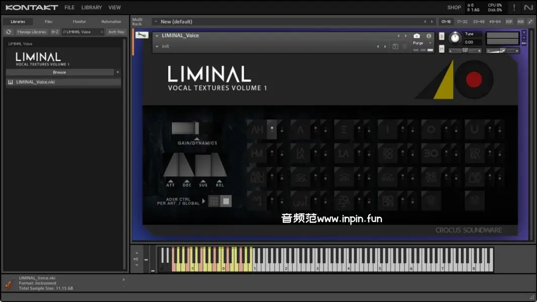537x302 pixels.
Task: Click the Tune knob
Action: pos(455,38)
